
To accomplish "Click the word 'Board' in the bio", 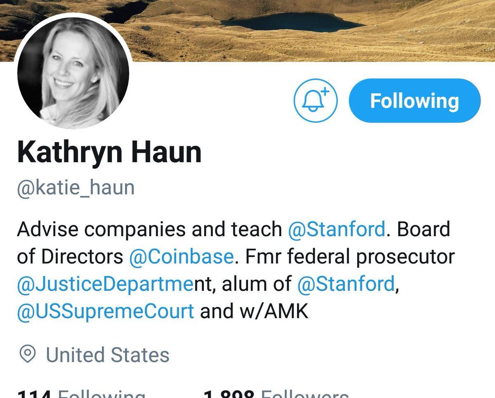I will point(424,229).
